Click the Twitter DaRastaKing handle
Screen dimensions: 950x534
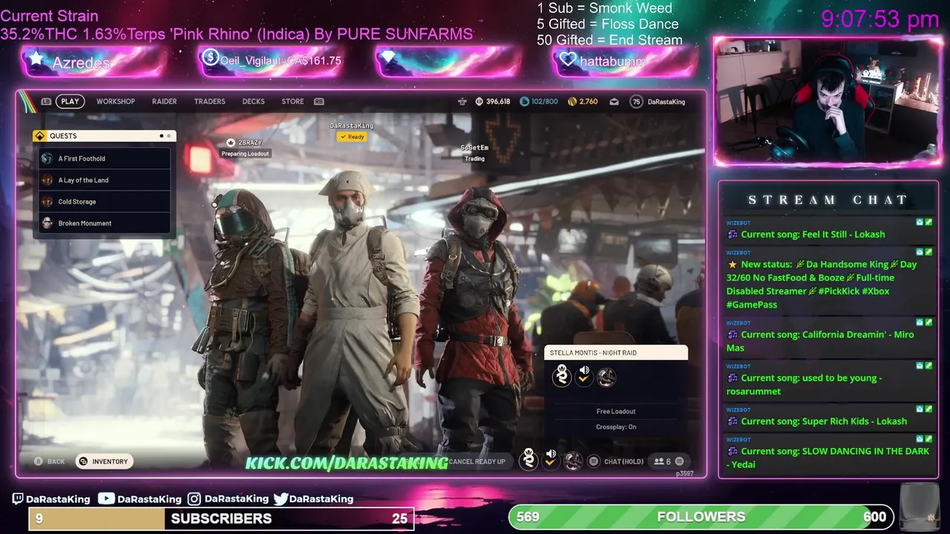(x=313, y=499)
